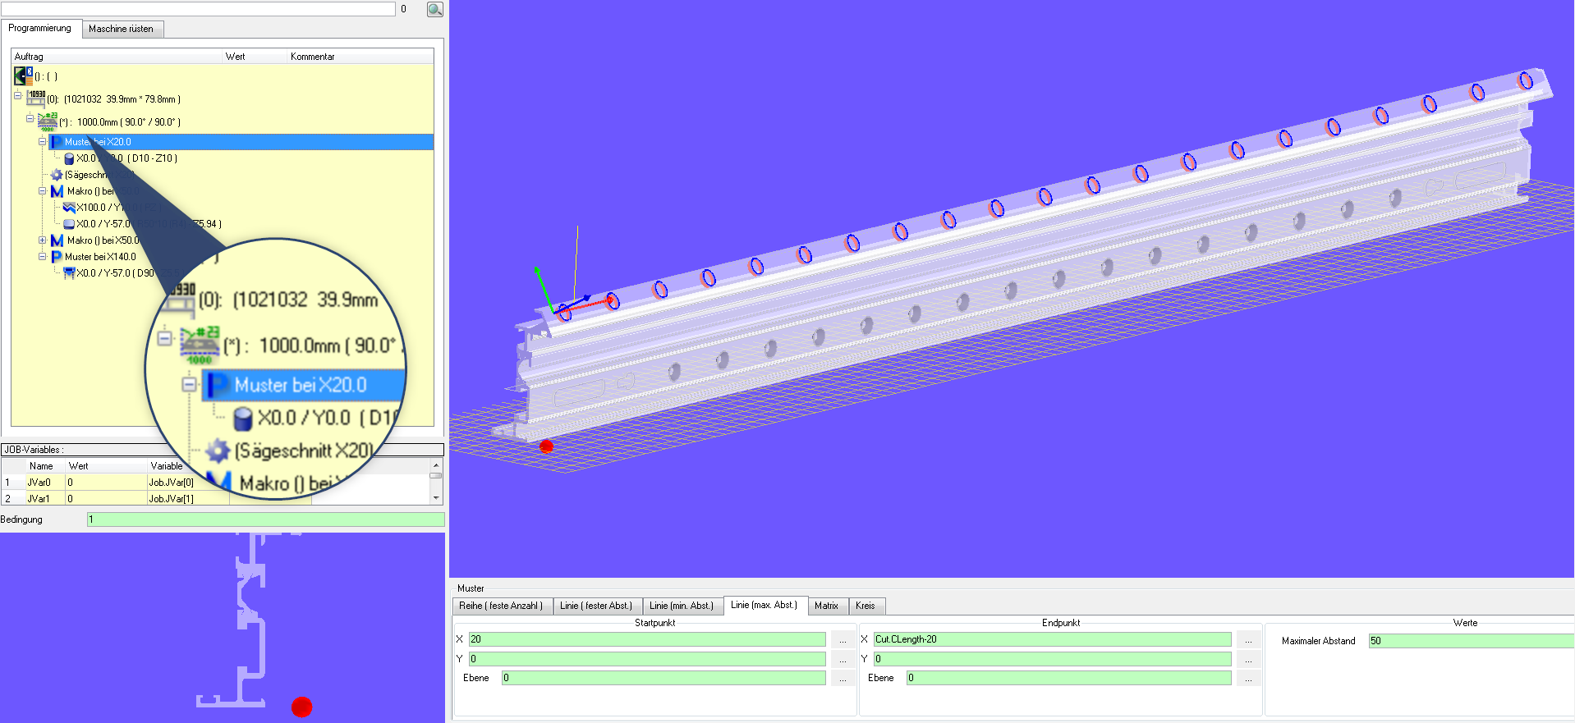Click the magnifier search icon
This screenshot has height=723, width=1575.
coord(434,9)
